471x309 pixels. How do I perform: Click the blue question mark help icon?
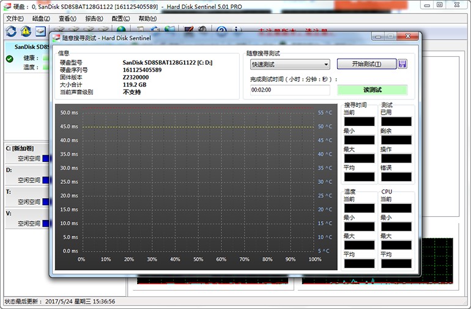[x=221, y=31]
